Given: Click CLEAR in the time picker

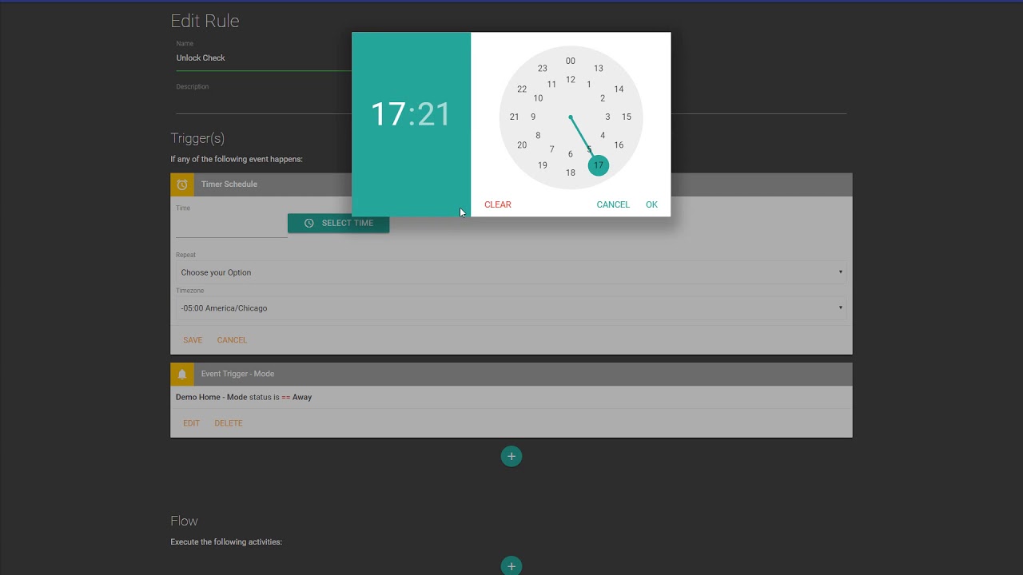Looking at the screenshot, I should 498,204.
